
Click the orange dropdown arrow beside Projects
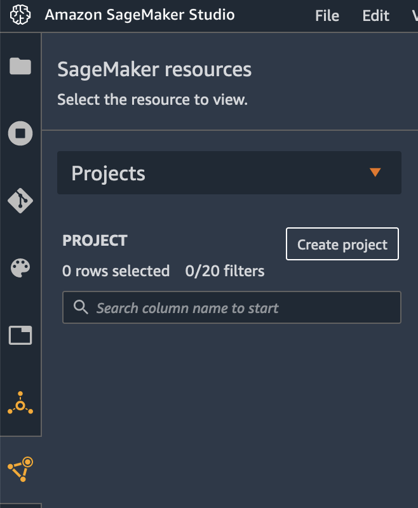(375, 172)
